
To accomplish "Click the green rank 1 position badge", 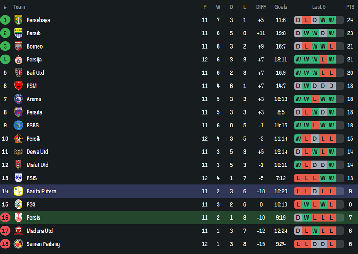I will click(6, 20).
